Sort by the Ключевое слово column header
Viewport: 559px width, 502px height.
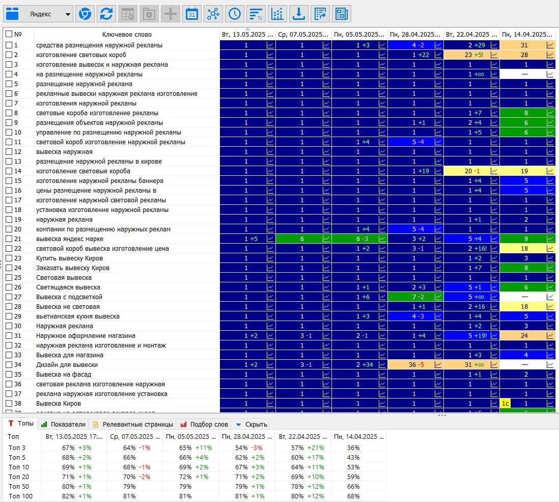click(x=127, y=34)
